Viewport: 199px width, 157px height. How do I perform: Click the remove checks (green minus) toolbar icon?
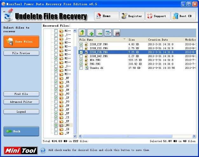(x=99, y=33)
